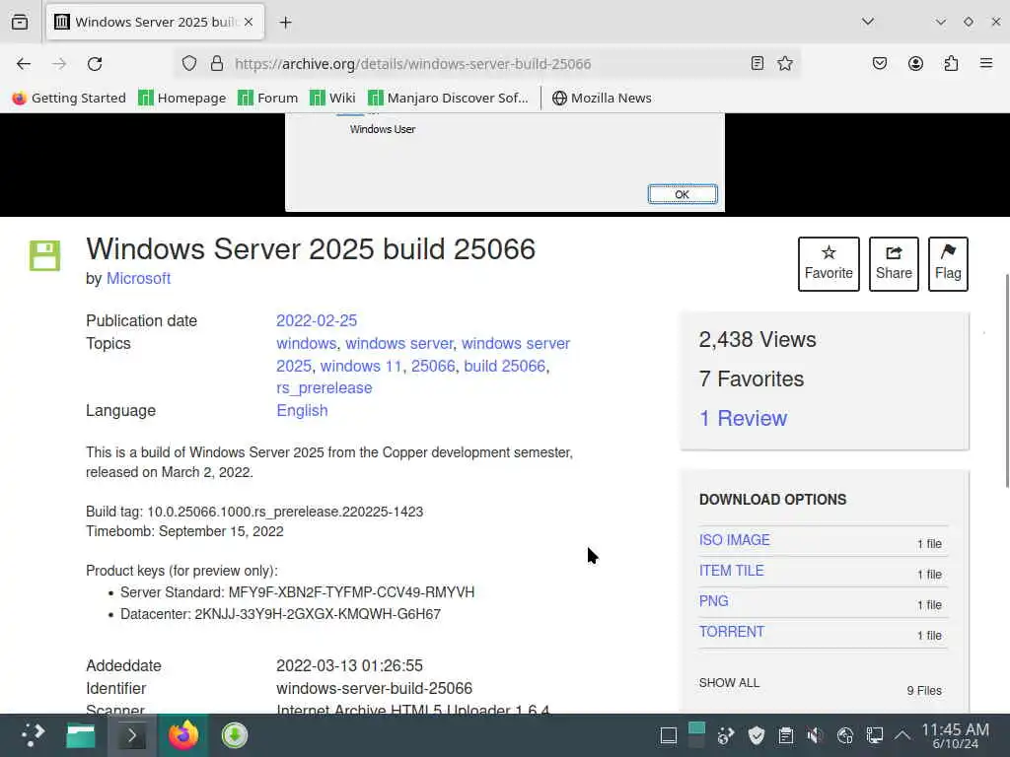Open Firefox application hamburger menu
Viewport: 1010px width, 757px height.
click(986, 63)
